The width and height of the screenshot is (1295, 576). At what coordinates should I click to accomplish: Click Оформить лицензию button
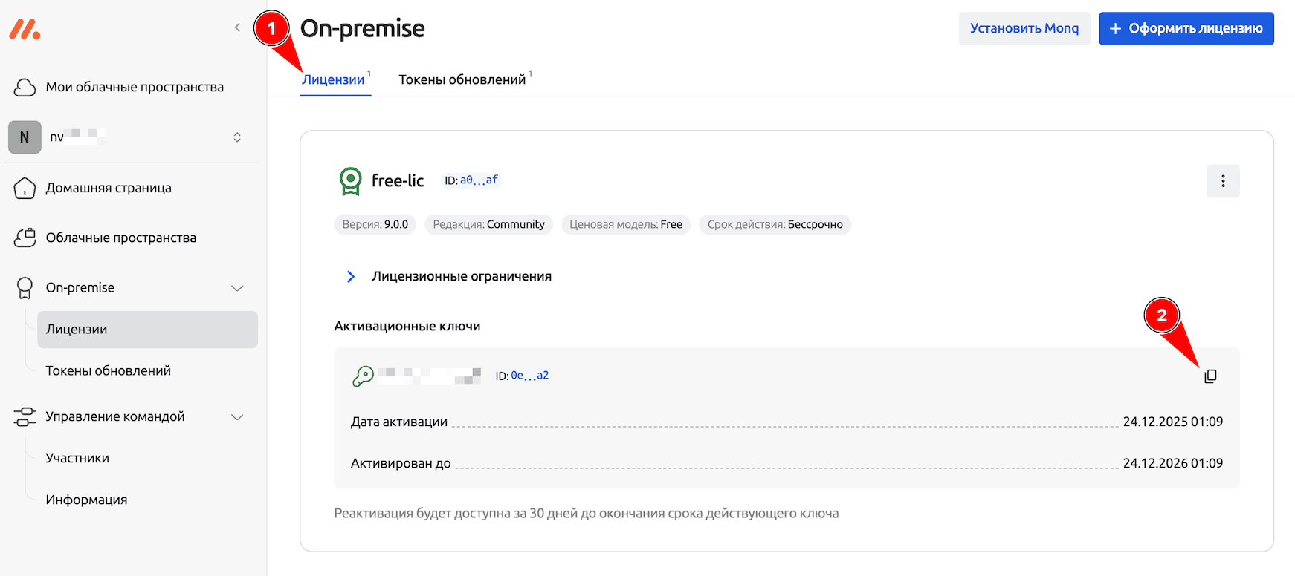point(1186,29)
